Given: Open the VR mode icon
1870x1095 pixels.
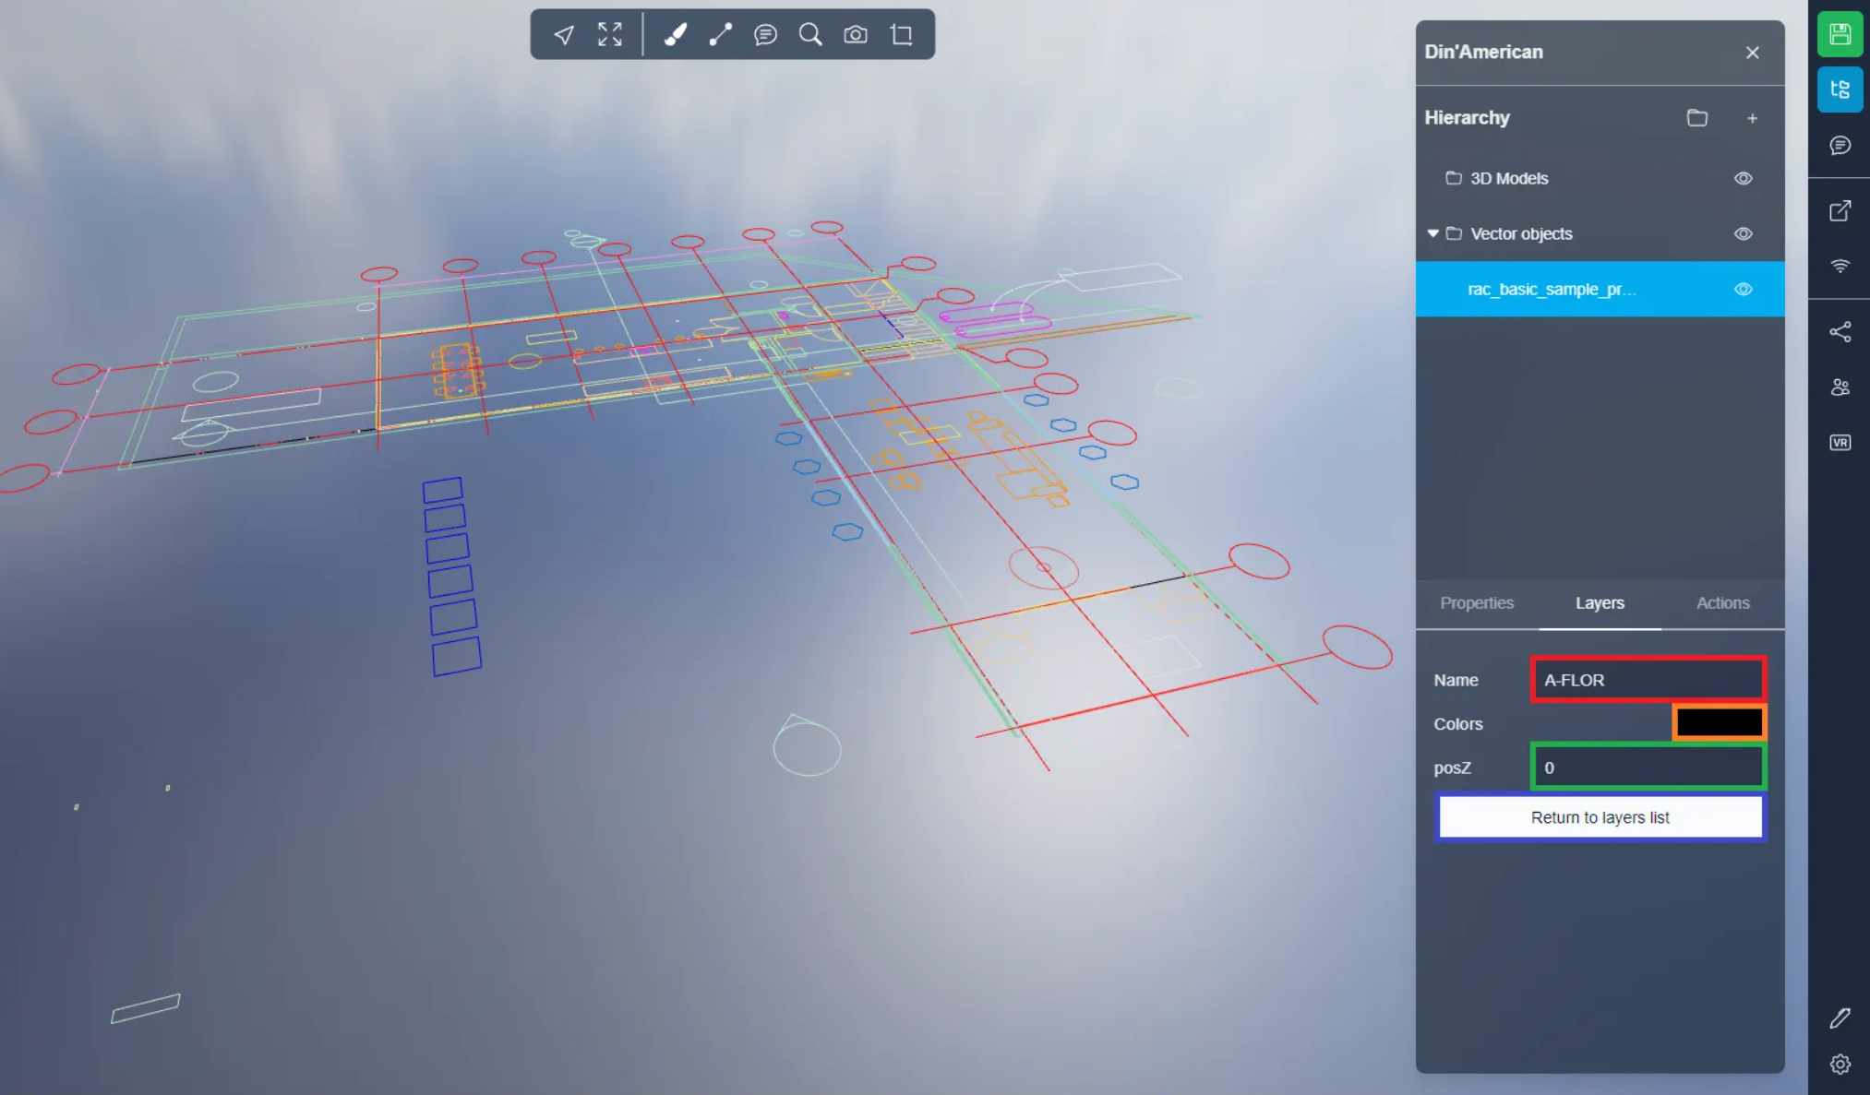Looking at the screenshot, I should coord(1840,443).
